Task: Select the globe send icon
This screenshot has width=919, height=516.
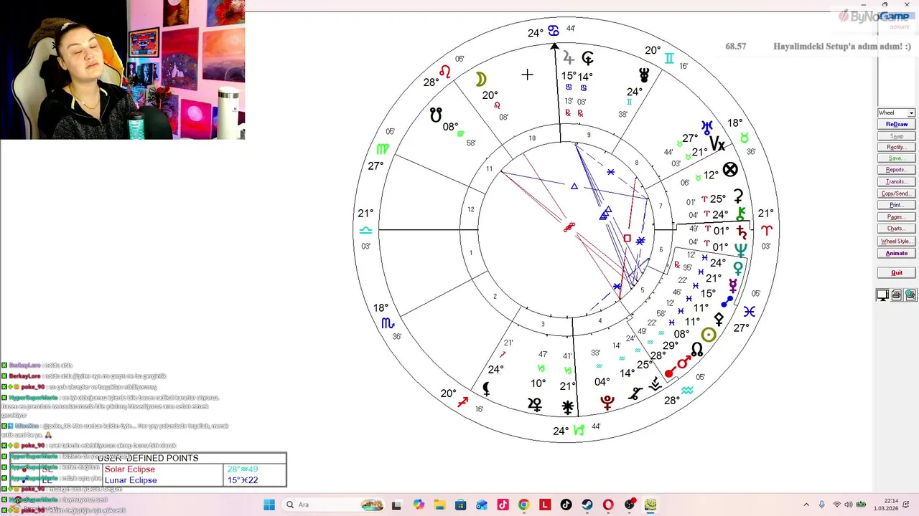Action: click(x=910, y=295)
